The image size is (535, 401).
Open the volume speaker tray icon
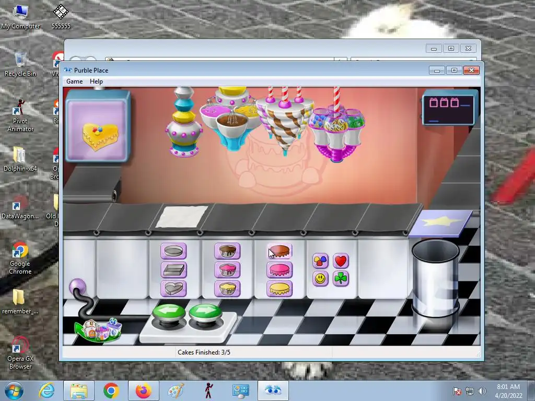[482, 391]
